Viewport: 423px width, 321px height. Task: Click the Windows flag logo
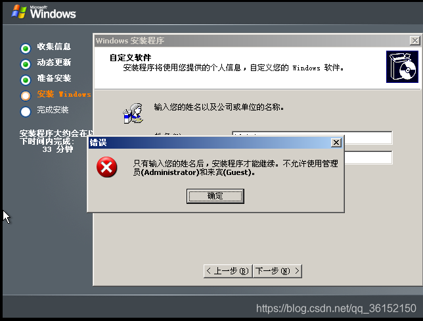[19, 12]
